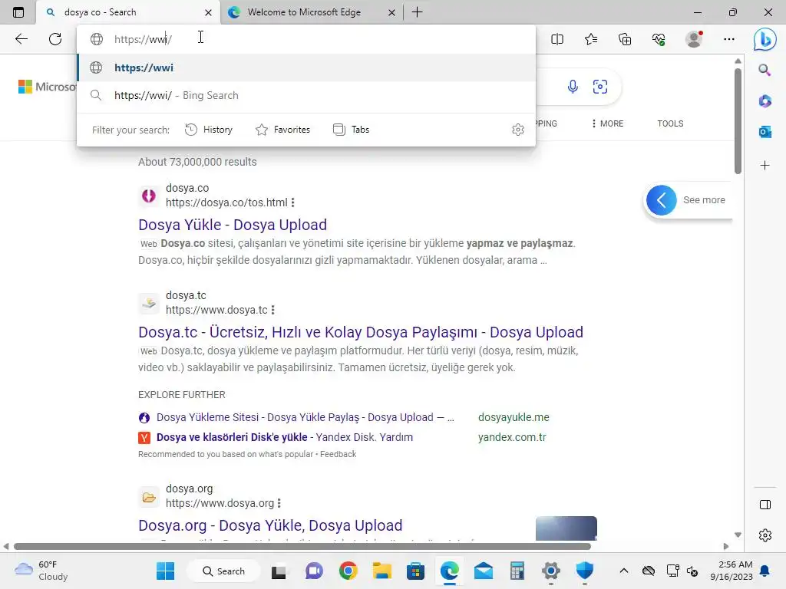Screen dimensions: 786x589
Task: Open the Mail app from taskbar
Action: click(484, 571)
